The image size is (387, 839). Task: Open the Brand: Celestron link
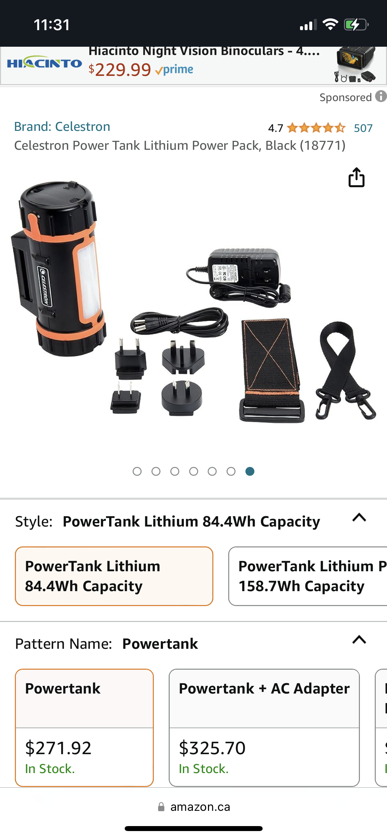(x=62, y=127)
